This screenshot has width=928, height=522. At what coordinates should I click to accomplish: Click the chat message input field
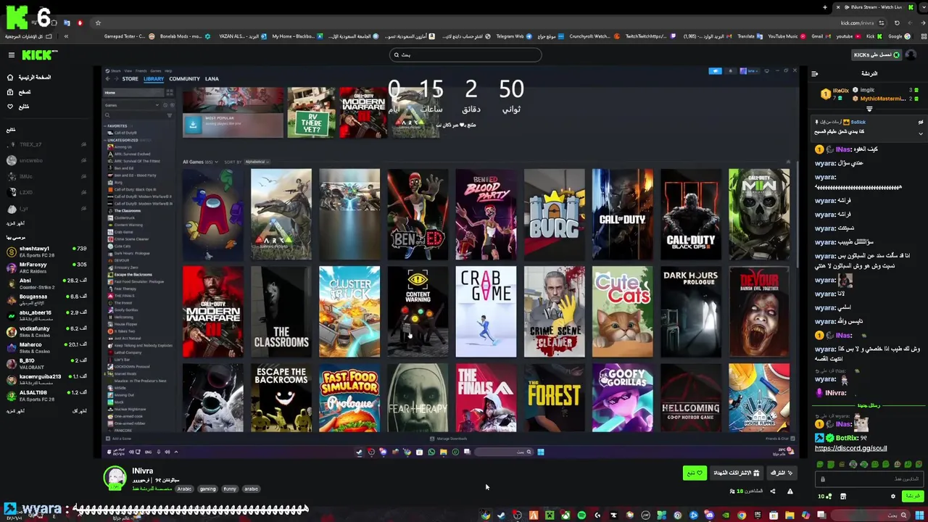[869, 479]
